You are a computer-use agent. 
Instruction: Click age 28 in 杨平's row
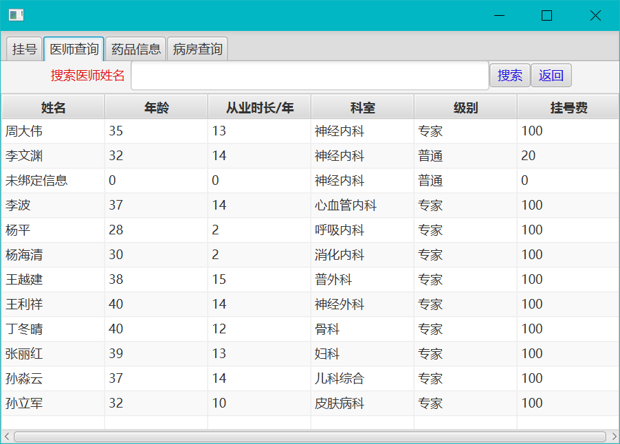tap(156, 230)
